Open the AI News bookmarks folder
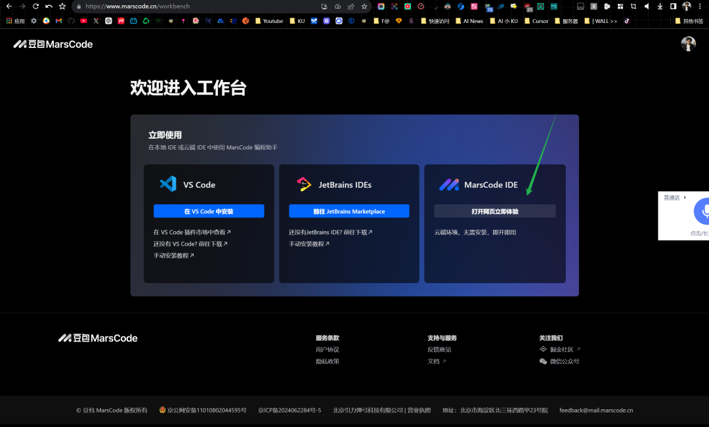Screen dimensions: 709x427 469,21
